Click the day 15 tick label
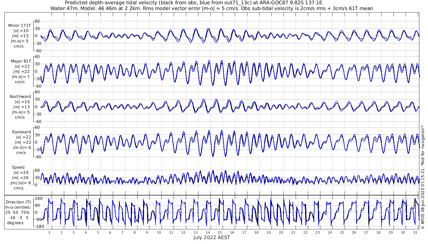Image resolution: width=428 pixels, height=244 pixels. click(x=220, y=232)
